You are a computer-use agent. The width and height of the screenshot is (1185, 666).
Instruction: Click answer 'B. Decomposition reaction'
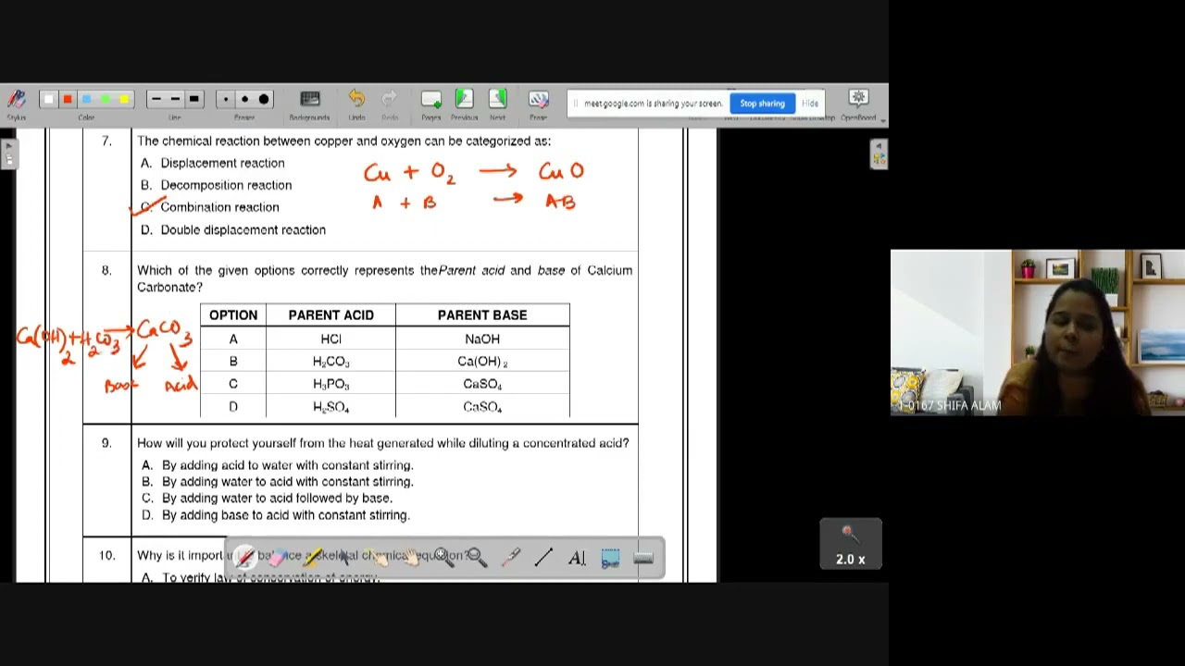click(x=216, y=185)
